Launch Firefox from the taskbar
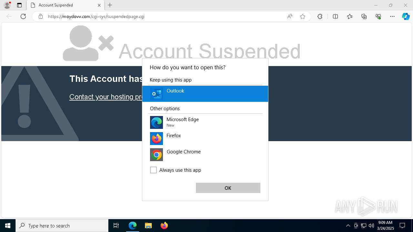 click(164, 226)
